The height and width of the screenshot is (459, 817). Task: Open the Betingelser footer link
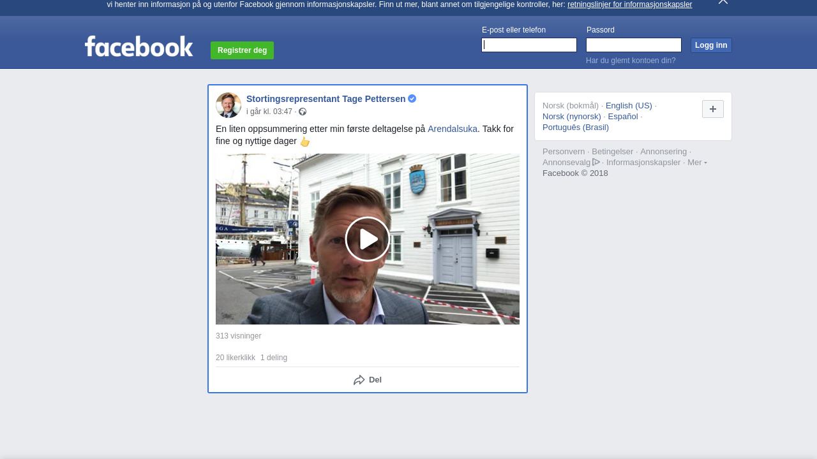[613, 152]
